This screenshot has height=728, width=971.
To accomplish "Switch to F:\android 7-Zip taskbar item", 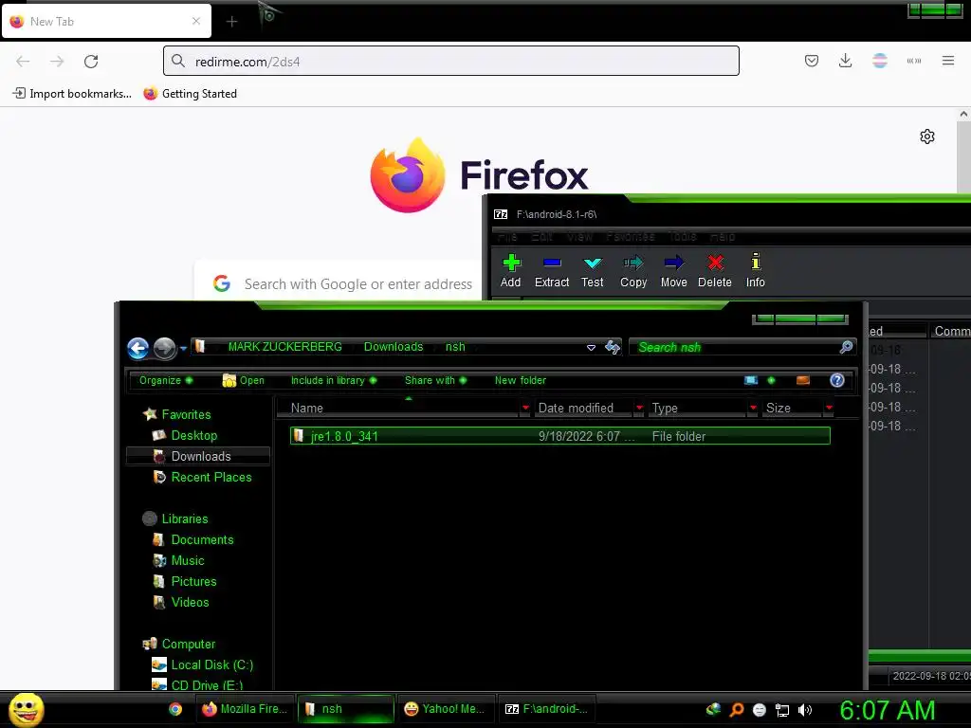I will coord(546,709).
